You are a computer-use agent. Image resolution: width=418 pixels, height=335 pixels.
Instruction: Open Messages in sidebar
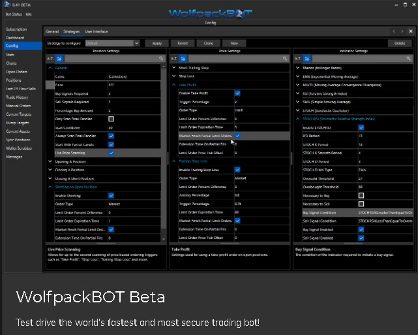point(14,157)
